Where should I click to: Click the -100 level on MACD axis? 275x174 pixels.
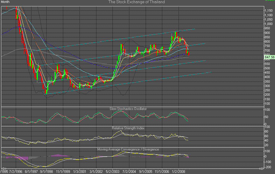pyautogui.click(x=268, y=162)
